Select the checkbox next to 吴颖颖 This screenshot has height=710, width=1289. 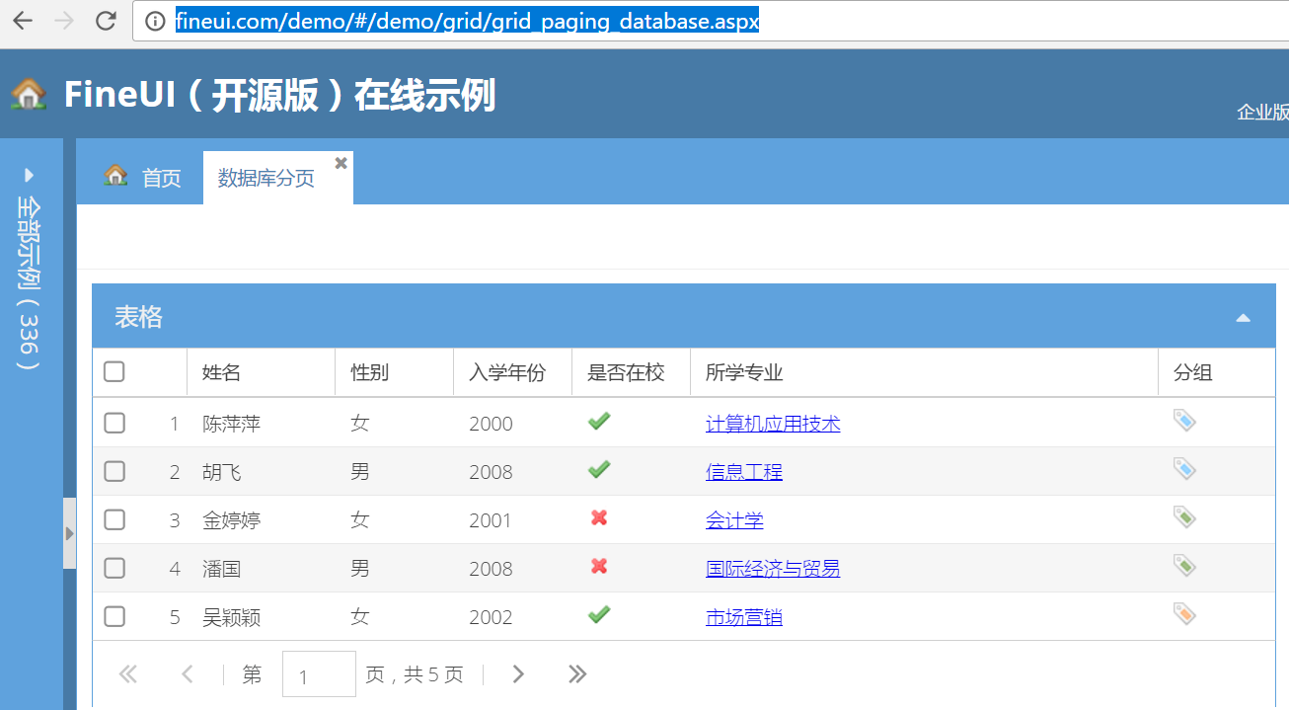click(x=114, y=614)
